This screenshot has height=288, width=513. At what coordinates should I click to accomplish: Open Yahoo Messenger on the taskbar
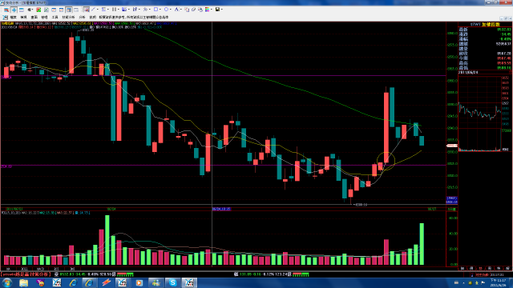[x=41, y=282]
